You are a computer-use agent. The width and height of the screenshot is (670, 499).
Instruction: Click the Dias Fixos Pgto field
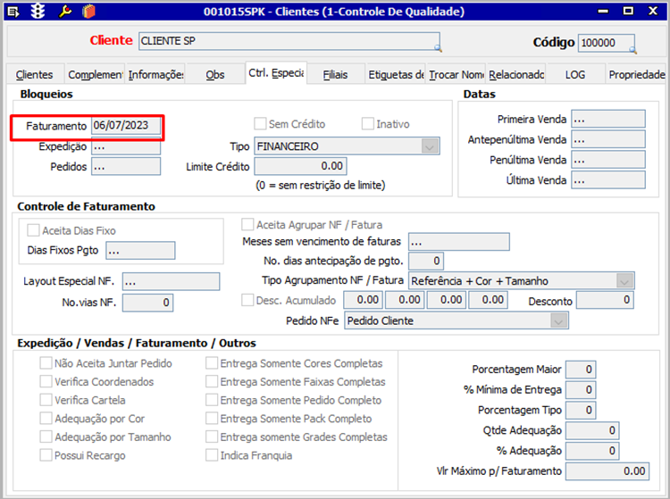140,251
